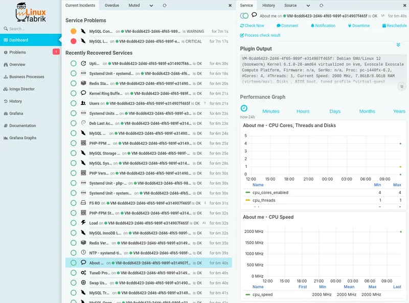Image resolution: width=409 pixels, height=303 pixels.
Task: Select the OK state circle of About... row
Action: (74, 263)
